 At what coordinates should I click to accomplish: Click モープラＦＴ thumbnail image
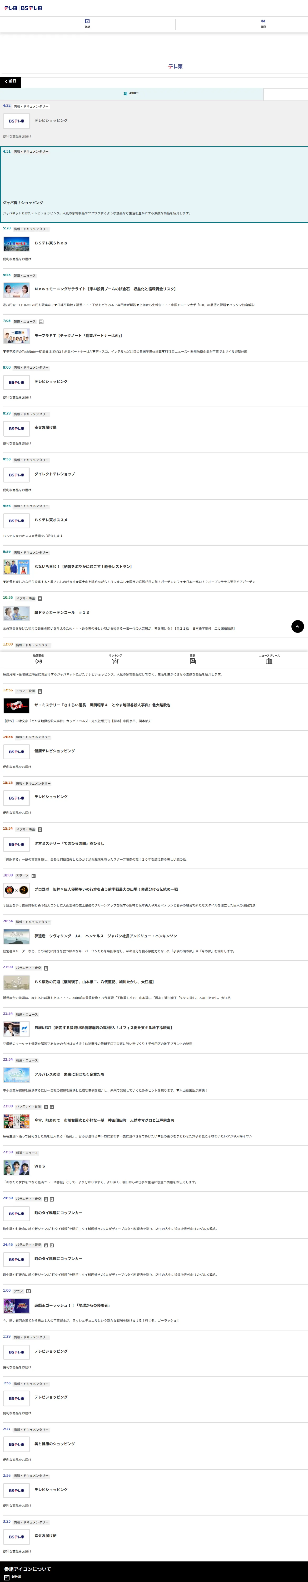[x=17, y=336]
